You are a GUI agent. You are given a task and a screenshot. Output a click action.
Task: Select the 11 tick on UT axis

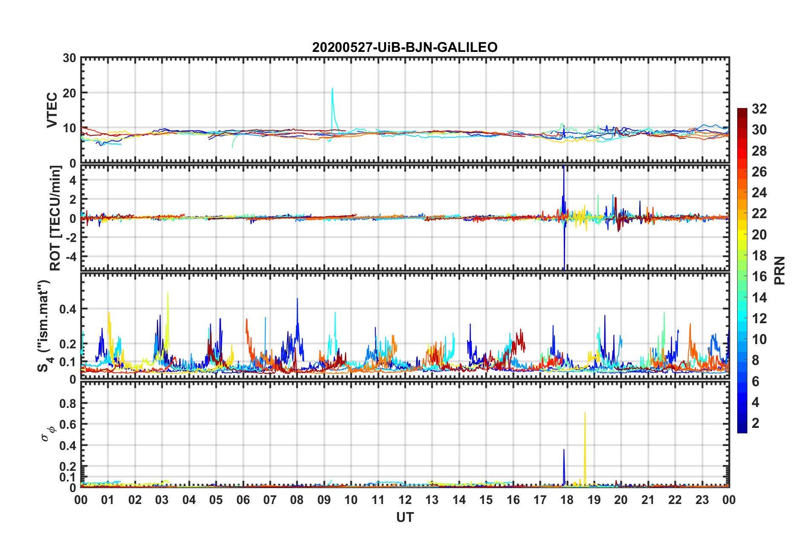point(378,500)
